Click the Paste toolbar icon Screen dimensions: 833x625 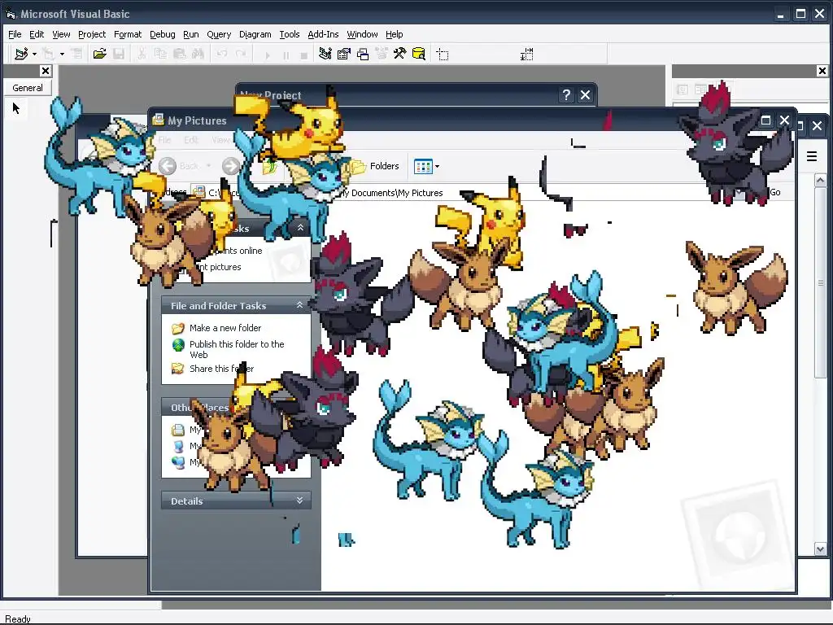pos(179,54)
